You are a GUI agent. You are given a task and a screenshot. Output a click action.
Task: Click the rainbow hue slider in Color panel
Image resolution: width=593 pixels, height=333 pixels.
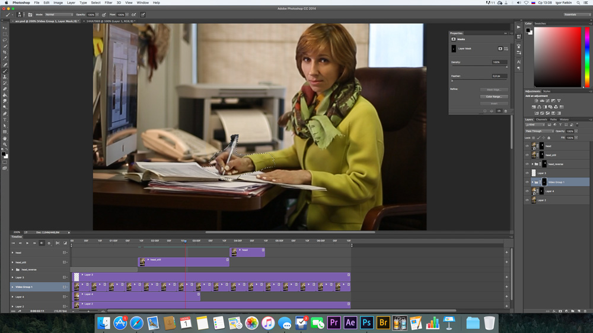click(x=586, y=56)
